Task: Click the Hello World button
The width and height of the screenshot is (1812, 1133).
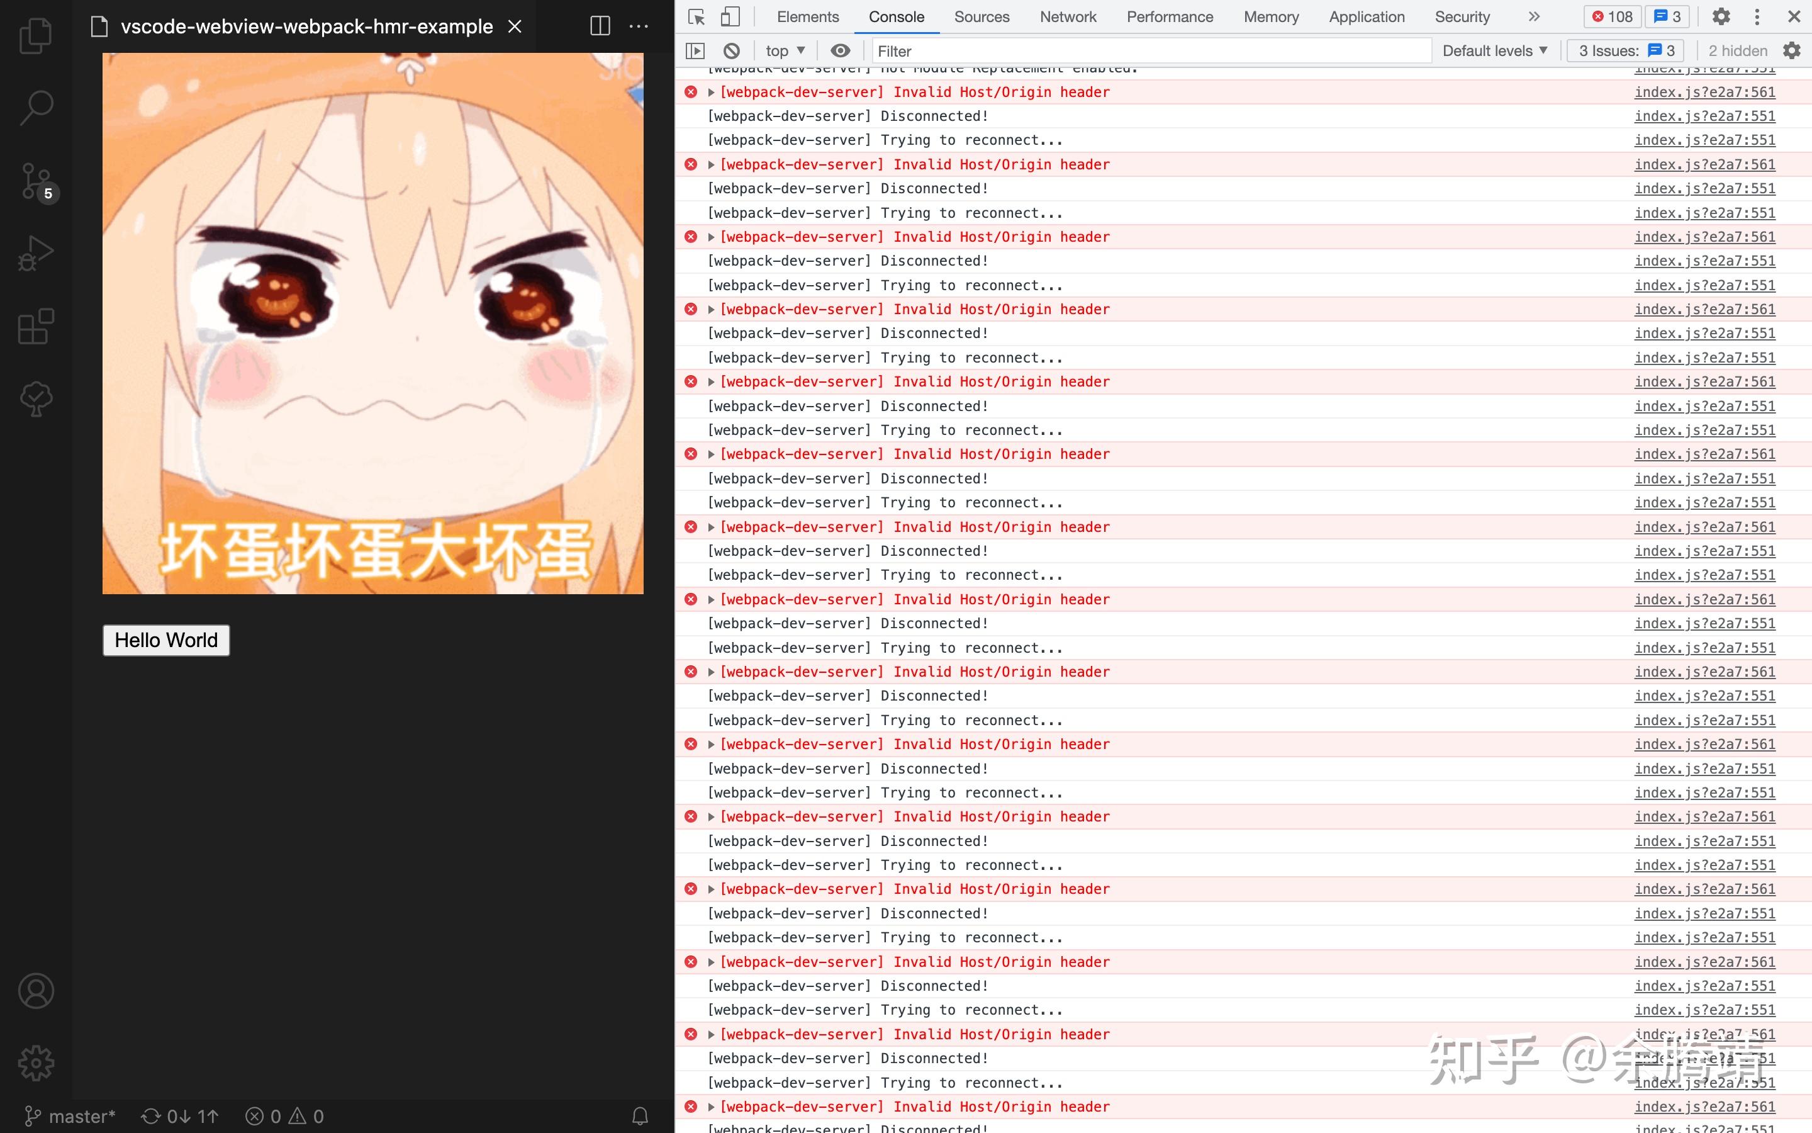Action: [166, 640]
